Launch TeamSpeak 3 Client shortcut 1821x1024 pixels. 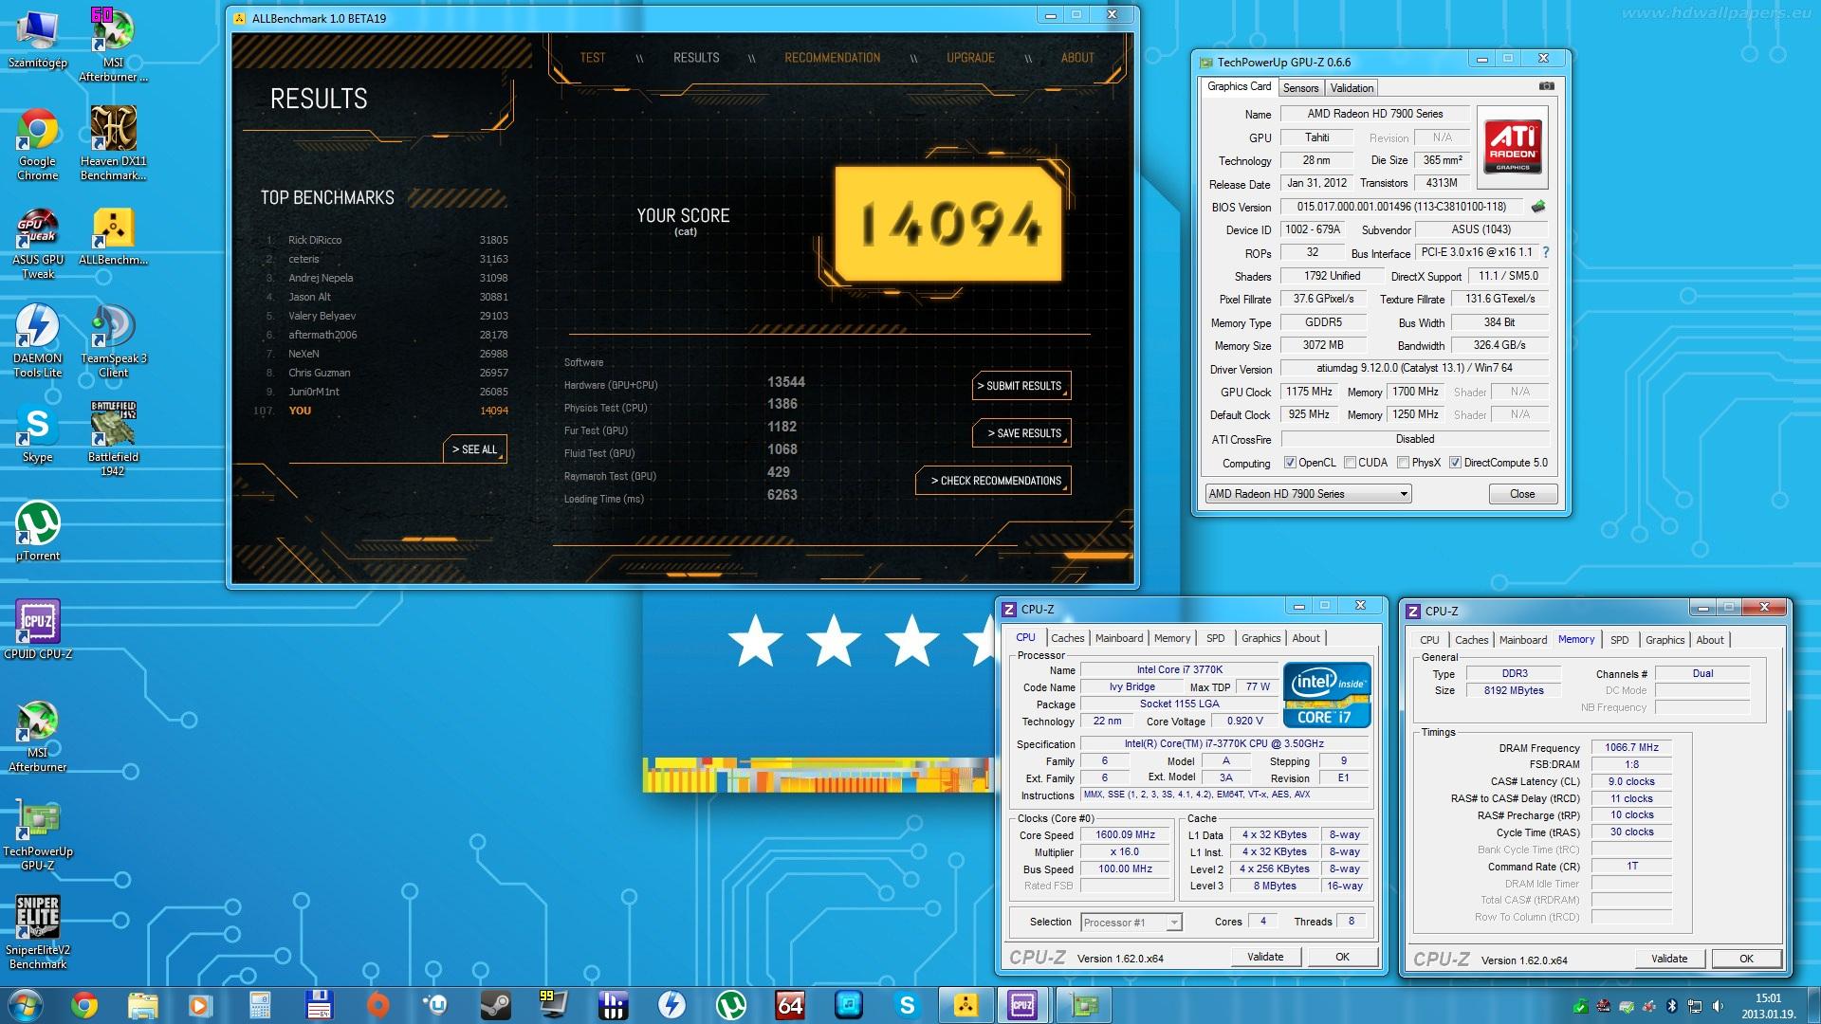click(113, 341)
